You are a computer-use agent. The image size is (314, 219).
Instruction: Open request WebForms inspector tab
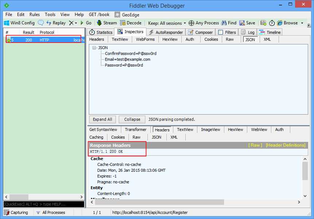tap(145, 39)
